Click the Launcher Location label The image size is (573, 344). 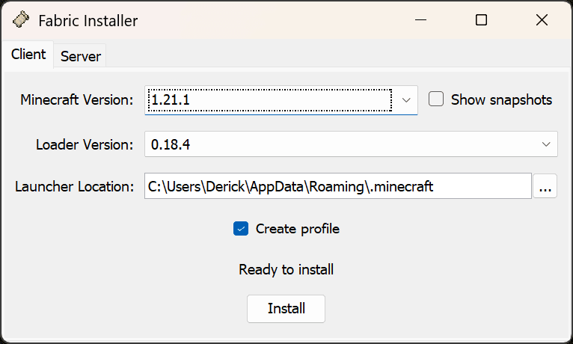click(74, 186)
